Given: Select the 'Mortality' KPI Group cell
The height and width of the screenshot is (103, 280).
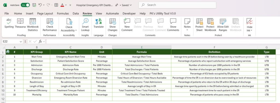Looking at the screenshot, I should [37, 95].
